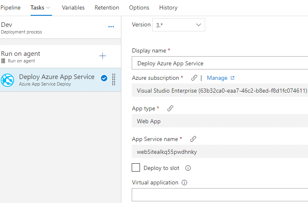The image size is (308, 203).
Task: Click the link icon beside App type
Action: pyautogui.click(x=170, y=108)
